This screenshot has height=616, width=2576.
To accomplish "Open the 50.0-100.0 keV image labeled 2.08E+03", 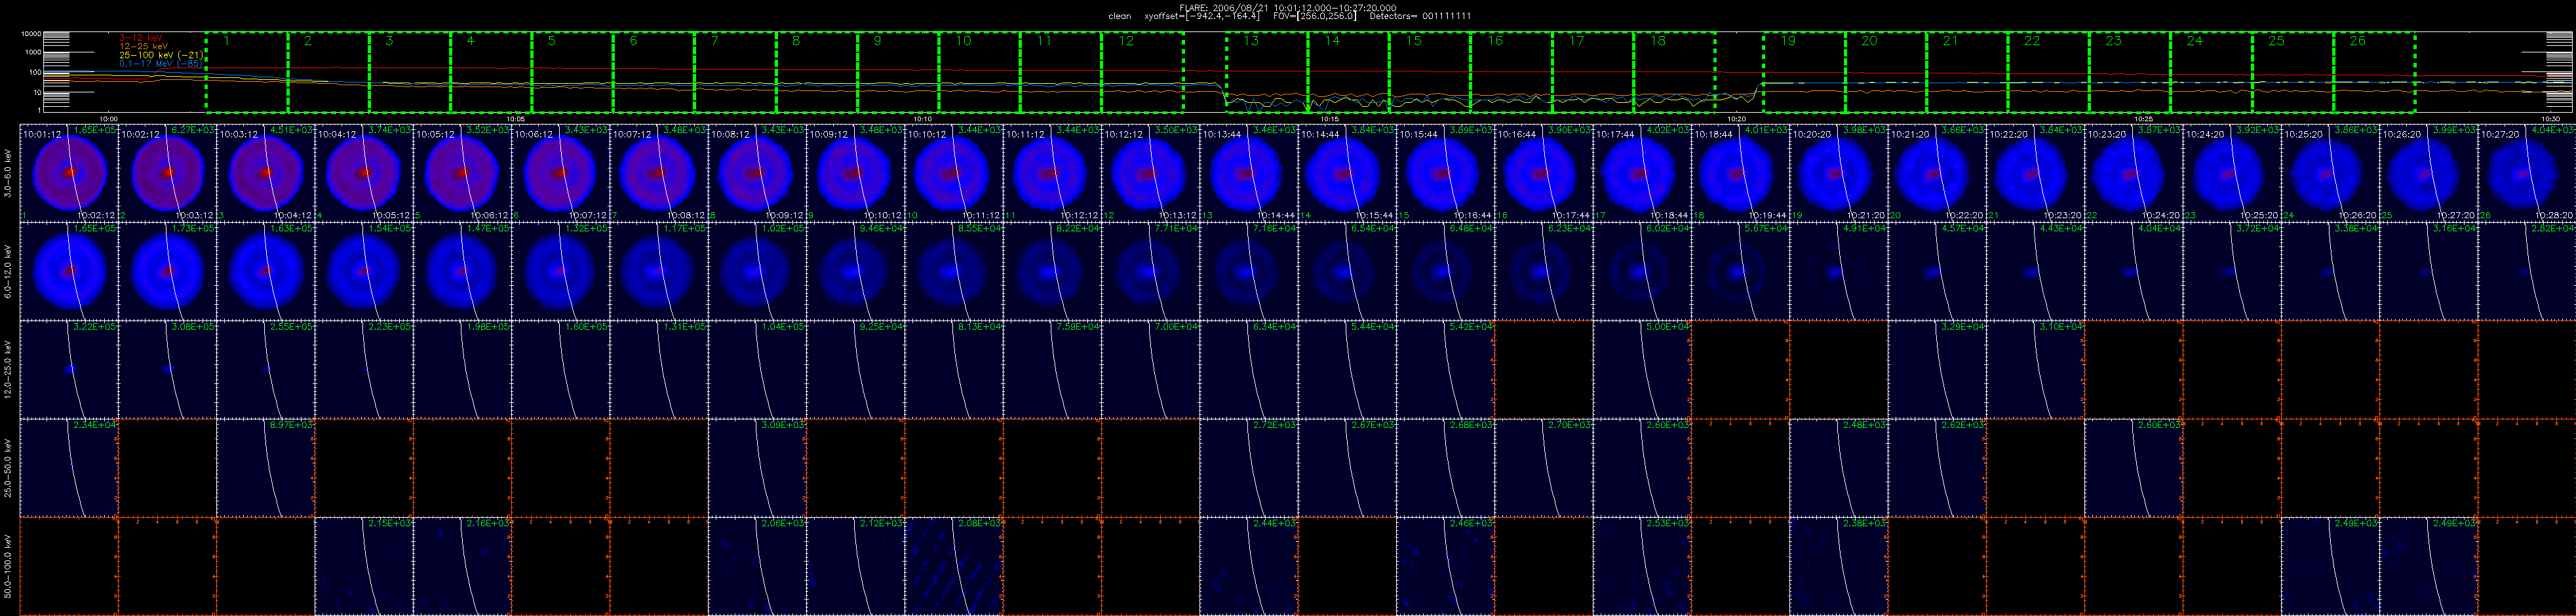I will (954, 565).
